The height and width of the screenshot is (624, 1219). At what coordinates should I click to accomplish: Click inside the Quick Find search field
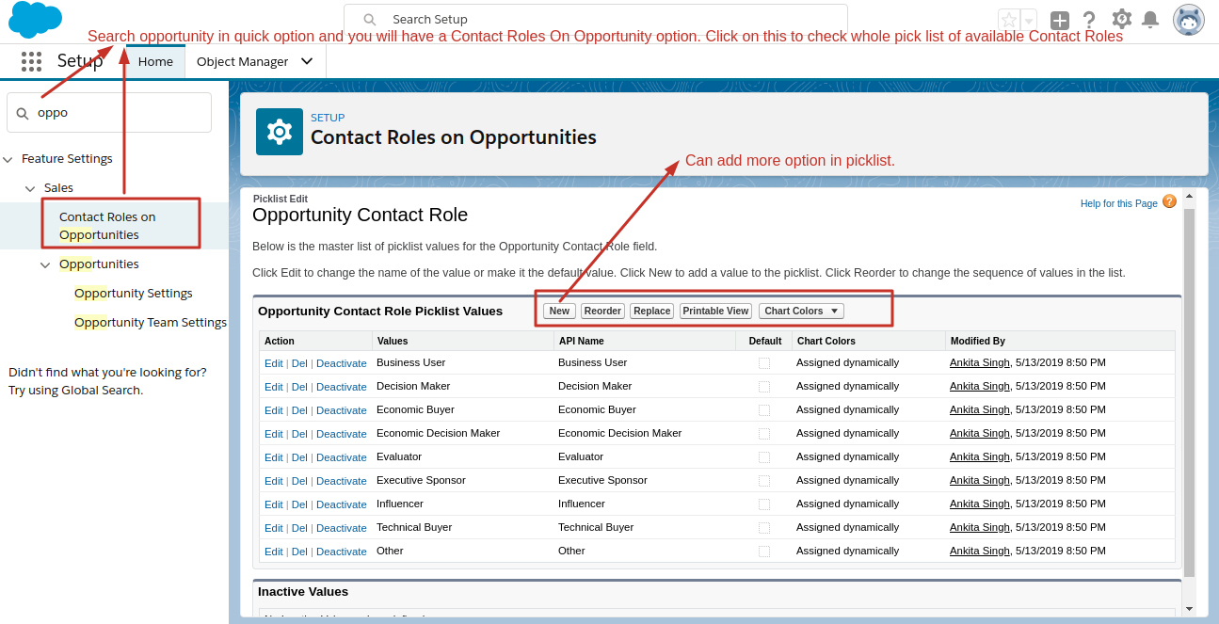(108, 111)
